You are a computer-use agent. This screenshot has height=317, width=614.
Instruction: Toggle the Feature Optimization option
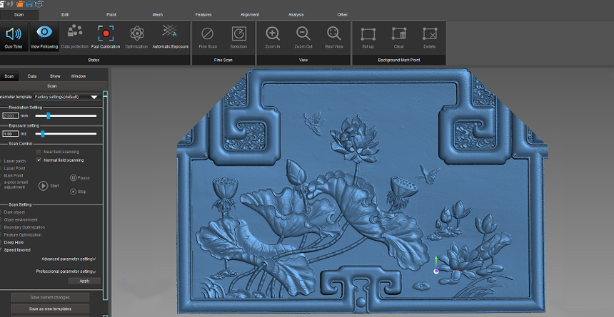[x=22, y=235]
